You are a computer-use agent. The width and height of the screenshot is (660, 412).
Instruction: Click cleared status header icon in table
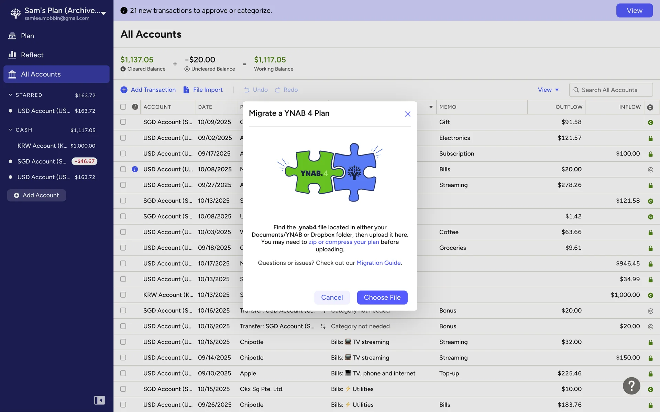[650, 107]
